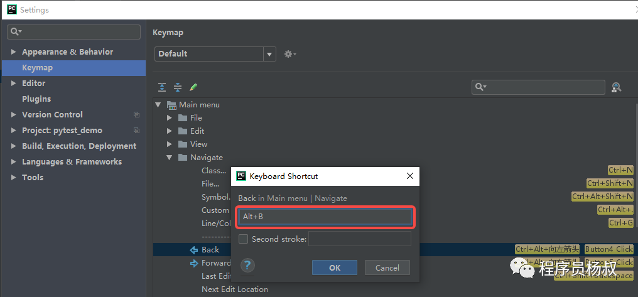Expand the Editor settings section
Viewport: 638px width, 297px height.
pos(14,84)
